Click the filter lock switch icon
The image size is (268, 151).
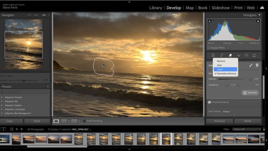264,129
